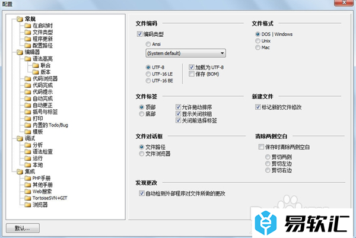Click the folder icon next to 联合
The width and height of the screenshot is (356, 238).
pyautogui.click(x=36, y=65)
